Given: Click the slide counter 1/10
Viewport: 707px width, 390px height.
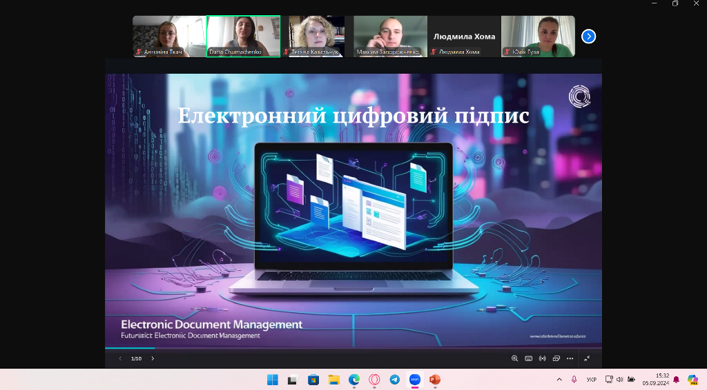Looking at the screenshot, I should click(x=137, y=358).
